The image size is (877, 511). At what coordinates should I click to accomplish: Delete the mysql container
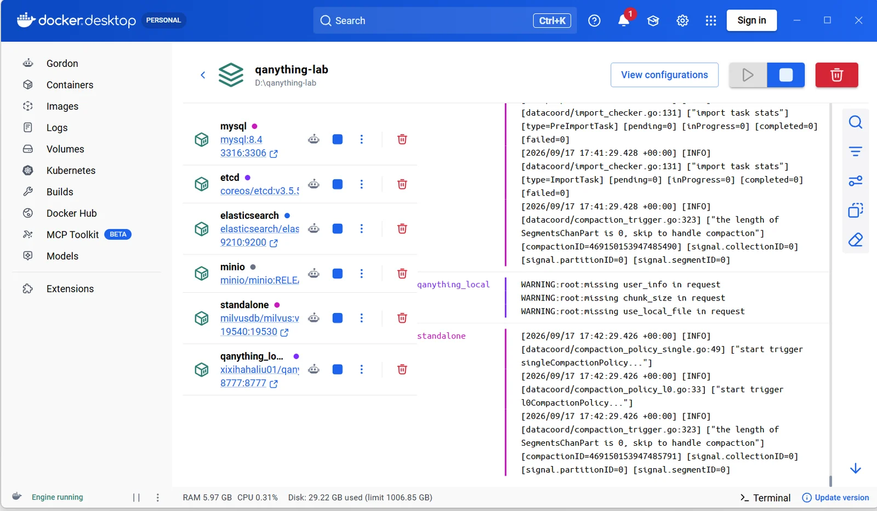402,139
